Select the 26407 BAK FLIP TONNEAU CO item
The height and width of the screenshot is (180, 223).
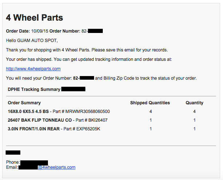point(40,120)
